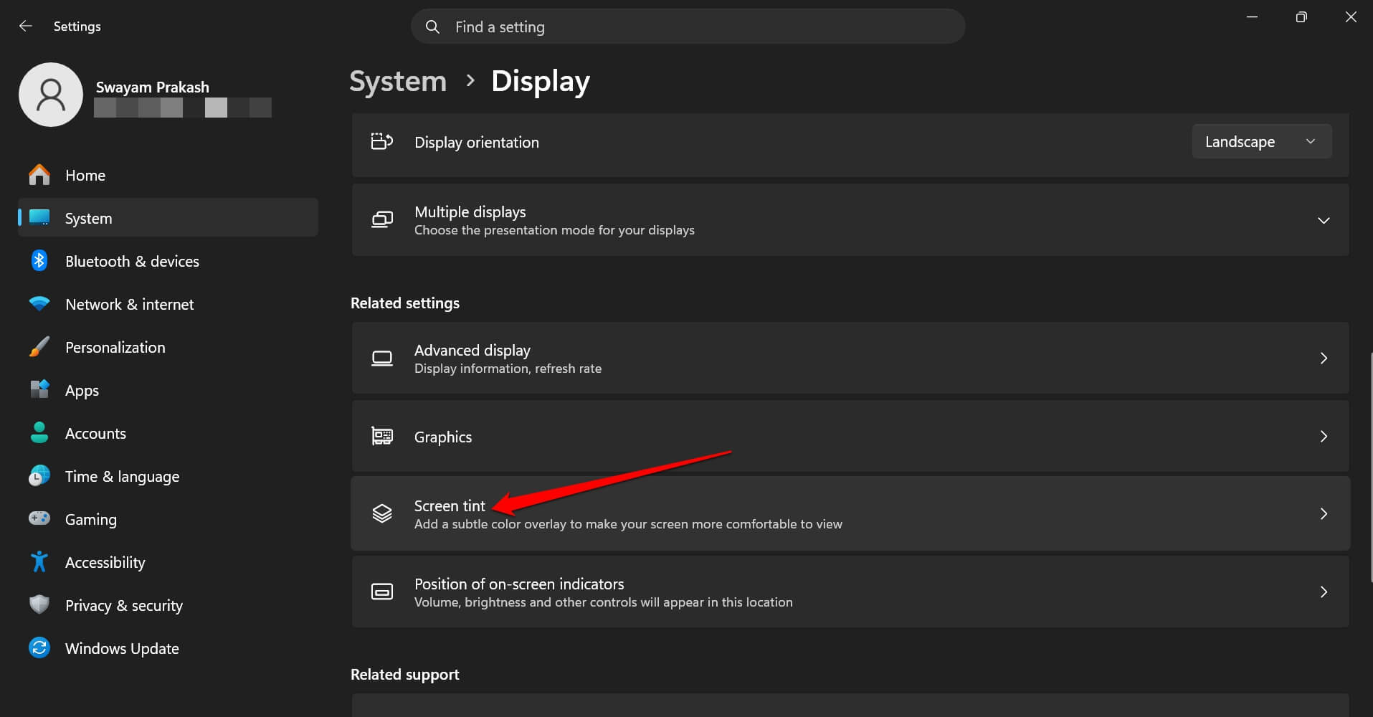This screenshot has height=717, width=1373.
Task: Open the Apps settings page
Action: 168,390
